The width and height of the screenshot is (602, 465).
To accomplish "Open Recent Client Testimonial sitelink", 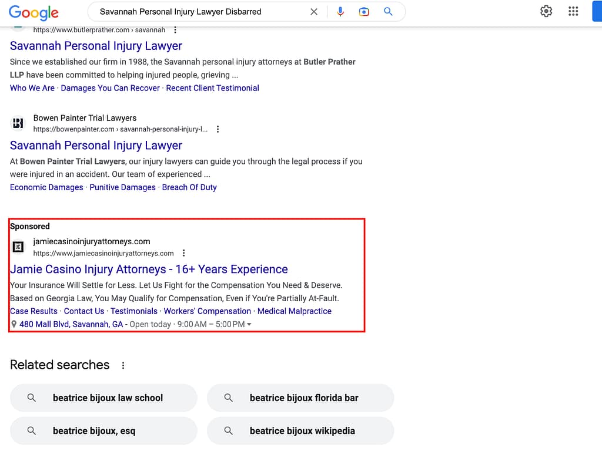I will pyautogui.click(x=212, y=88).
